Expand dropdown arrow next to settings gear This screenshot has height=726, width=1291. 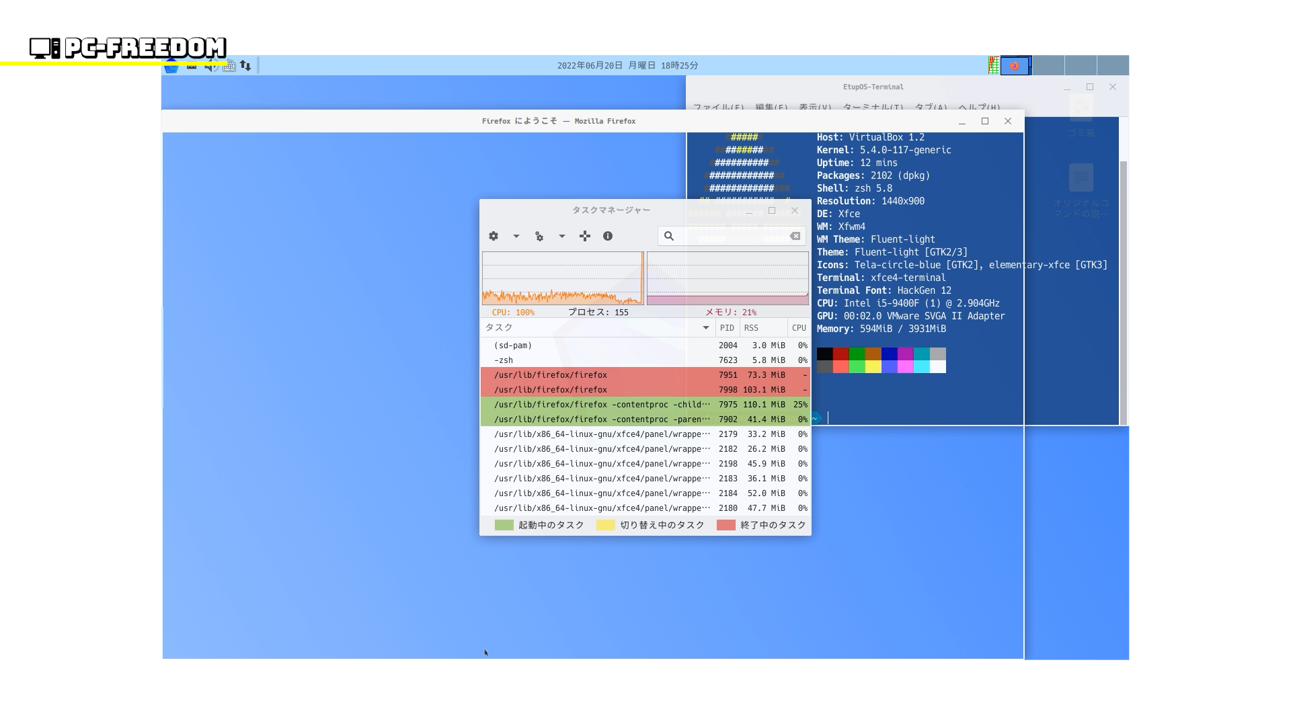[x=516, y=236]
